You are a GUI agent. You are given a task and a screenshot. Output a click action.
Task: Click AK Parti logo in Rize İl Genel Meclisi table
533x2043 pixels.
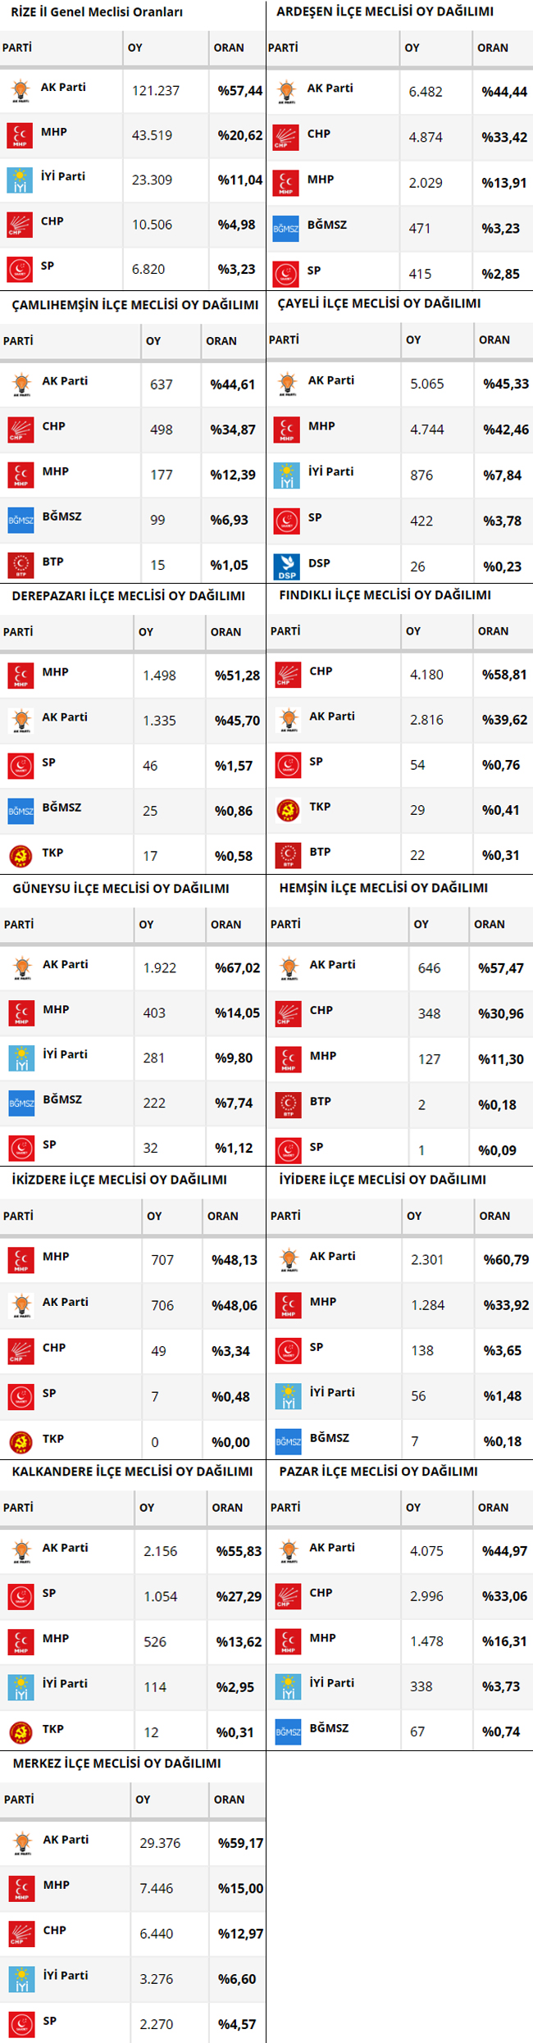20,90
